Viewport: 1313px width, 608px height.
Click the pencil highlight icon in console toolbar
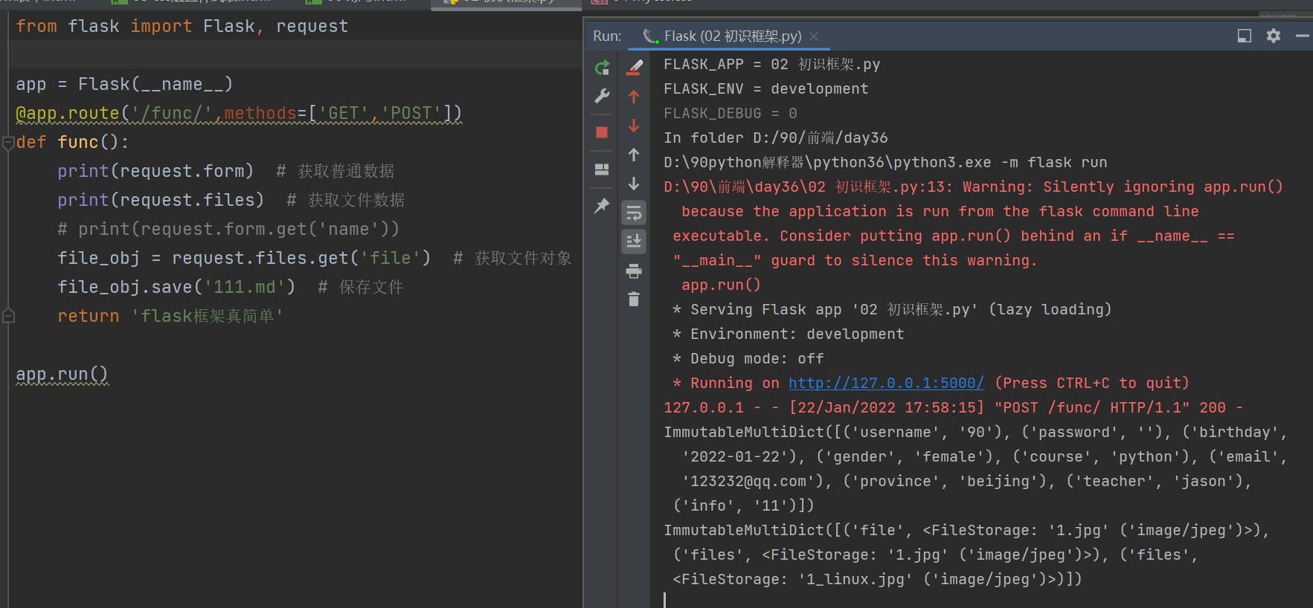(x=634, y=68)
